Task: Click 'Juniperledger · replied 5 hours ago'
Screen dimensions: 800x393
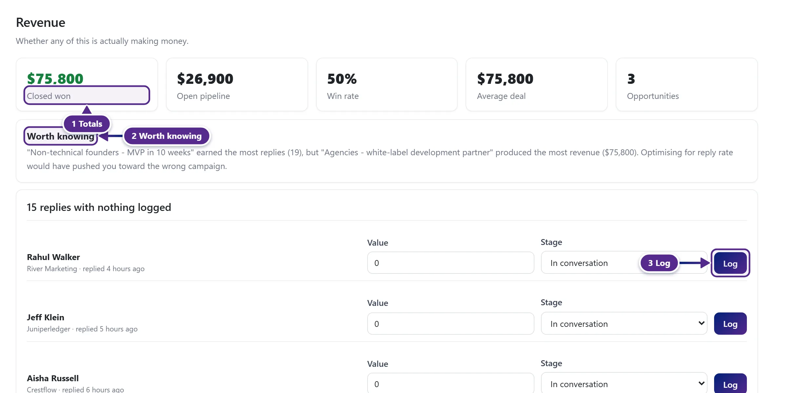Action: tap(82, 329)
